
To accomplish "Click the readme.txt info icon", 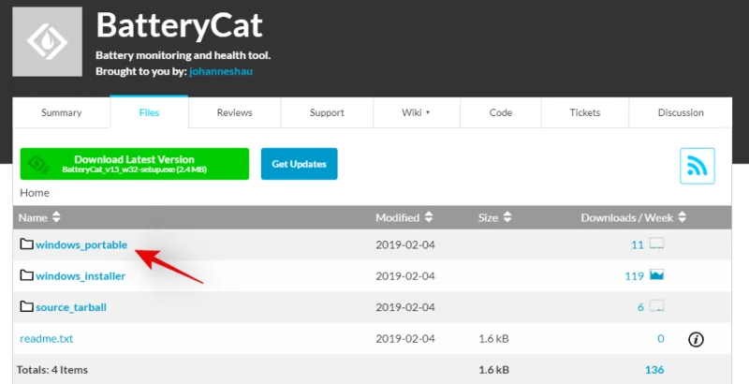I will [696, 339].
